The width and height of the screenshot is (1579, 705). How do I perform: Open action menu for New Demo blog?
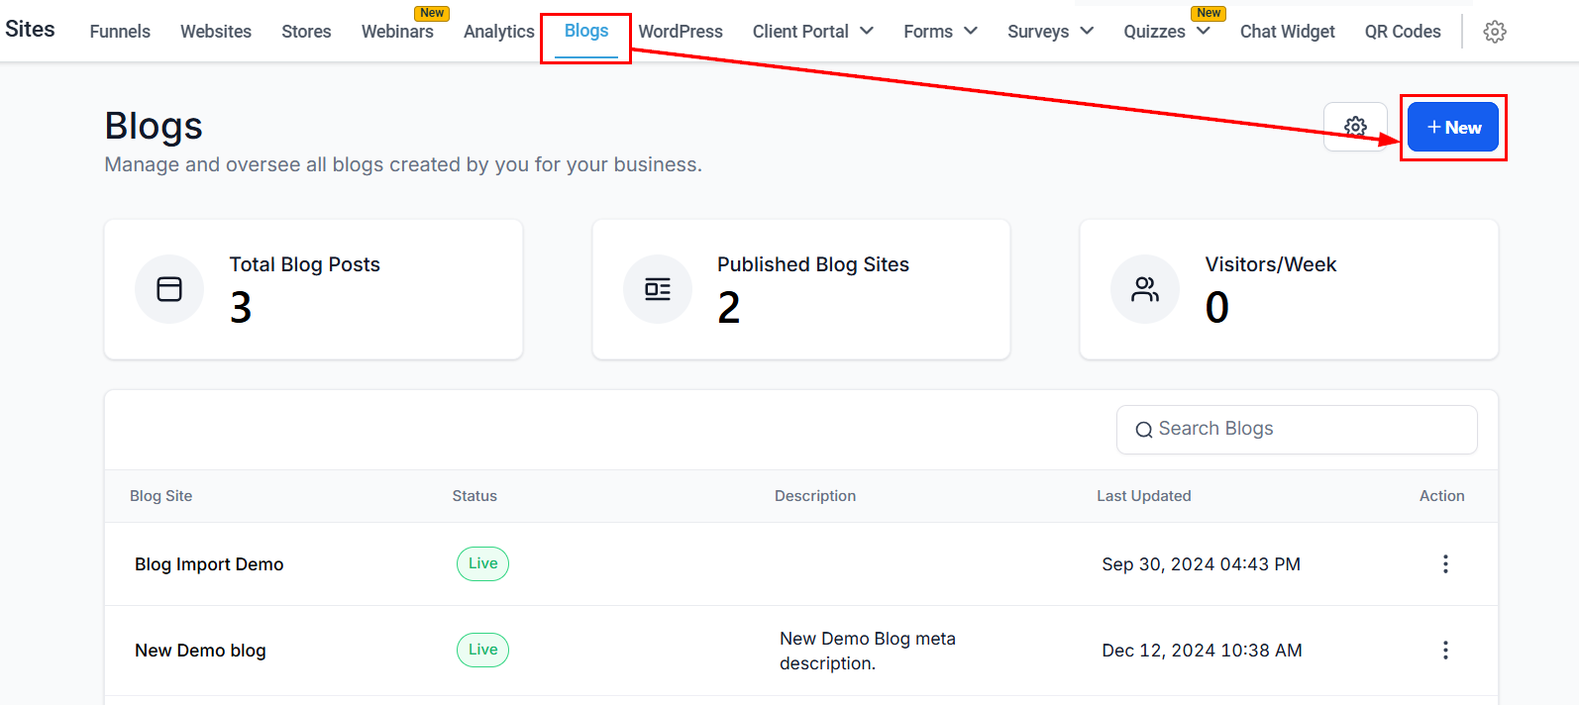tap(1445, 651)
